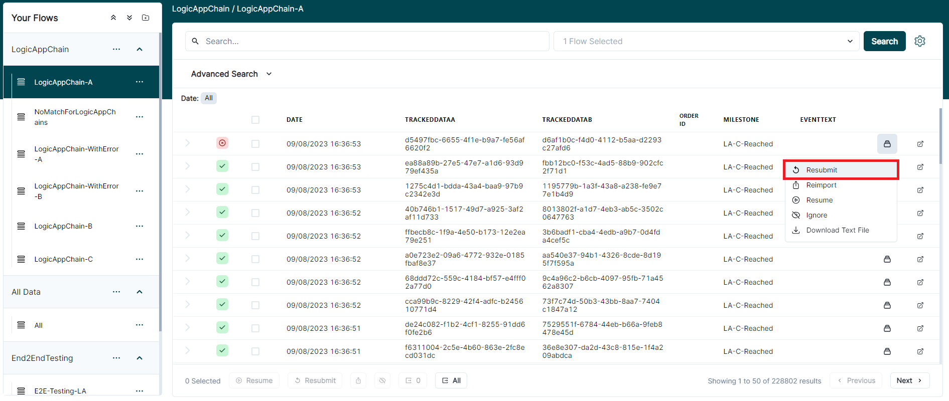The height and width of the screenshot is (401, 949).
Task: Click the ignore icon in bottom toolbar
Action: point(382,380)
